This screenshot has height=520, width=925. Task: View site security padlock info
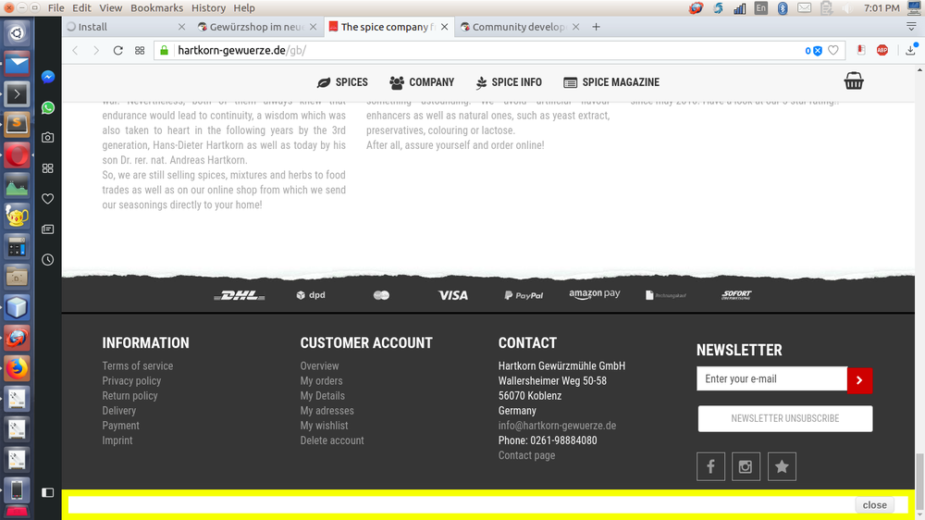pyautogui.click(x=165, y=50)
